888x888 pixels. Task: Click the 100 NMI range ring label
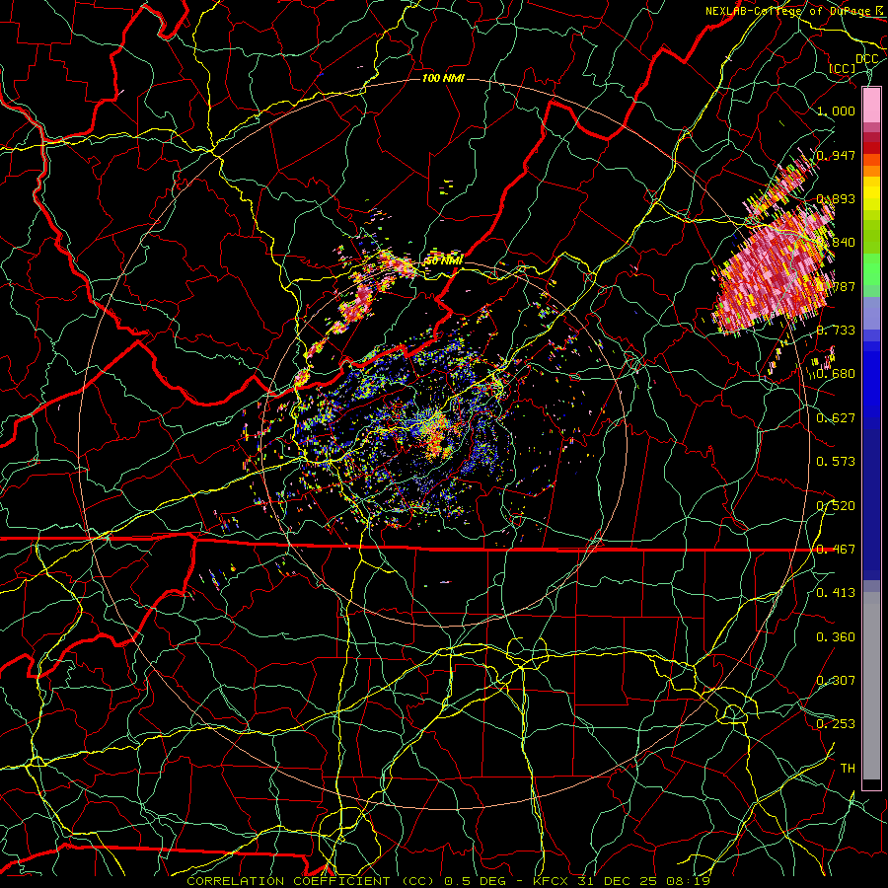click(443, 78)
